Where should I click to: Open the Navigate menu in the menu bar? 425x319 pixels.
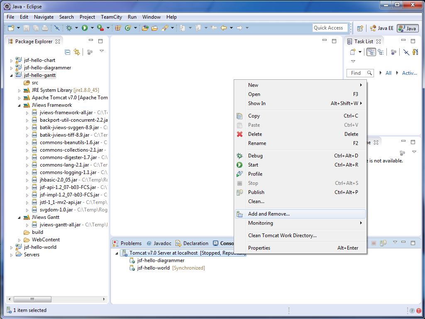(44, 17)
